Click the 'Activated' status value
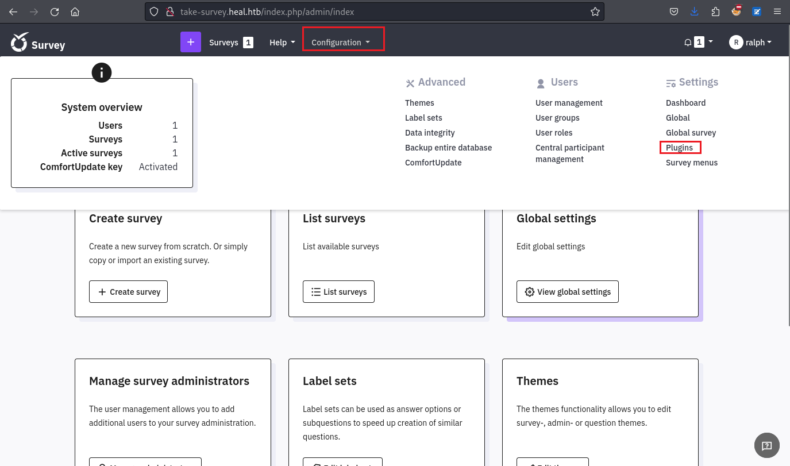The width and height of the screenshot is (790, 466). pyautogui.click(x=158, y=167)
